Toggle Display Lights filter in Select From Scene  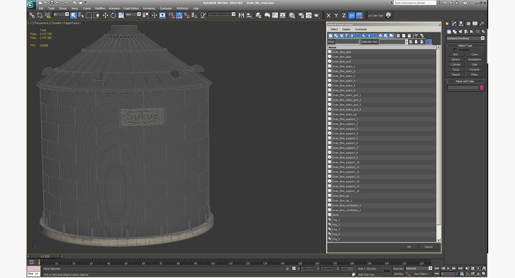coord(342,36)
